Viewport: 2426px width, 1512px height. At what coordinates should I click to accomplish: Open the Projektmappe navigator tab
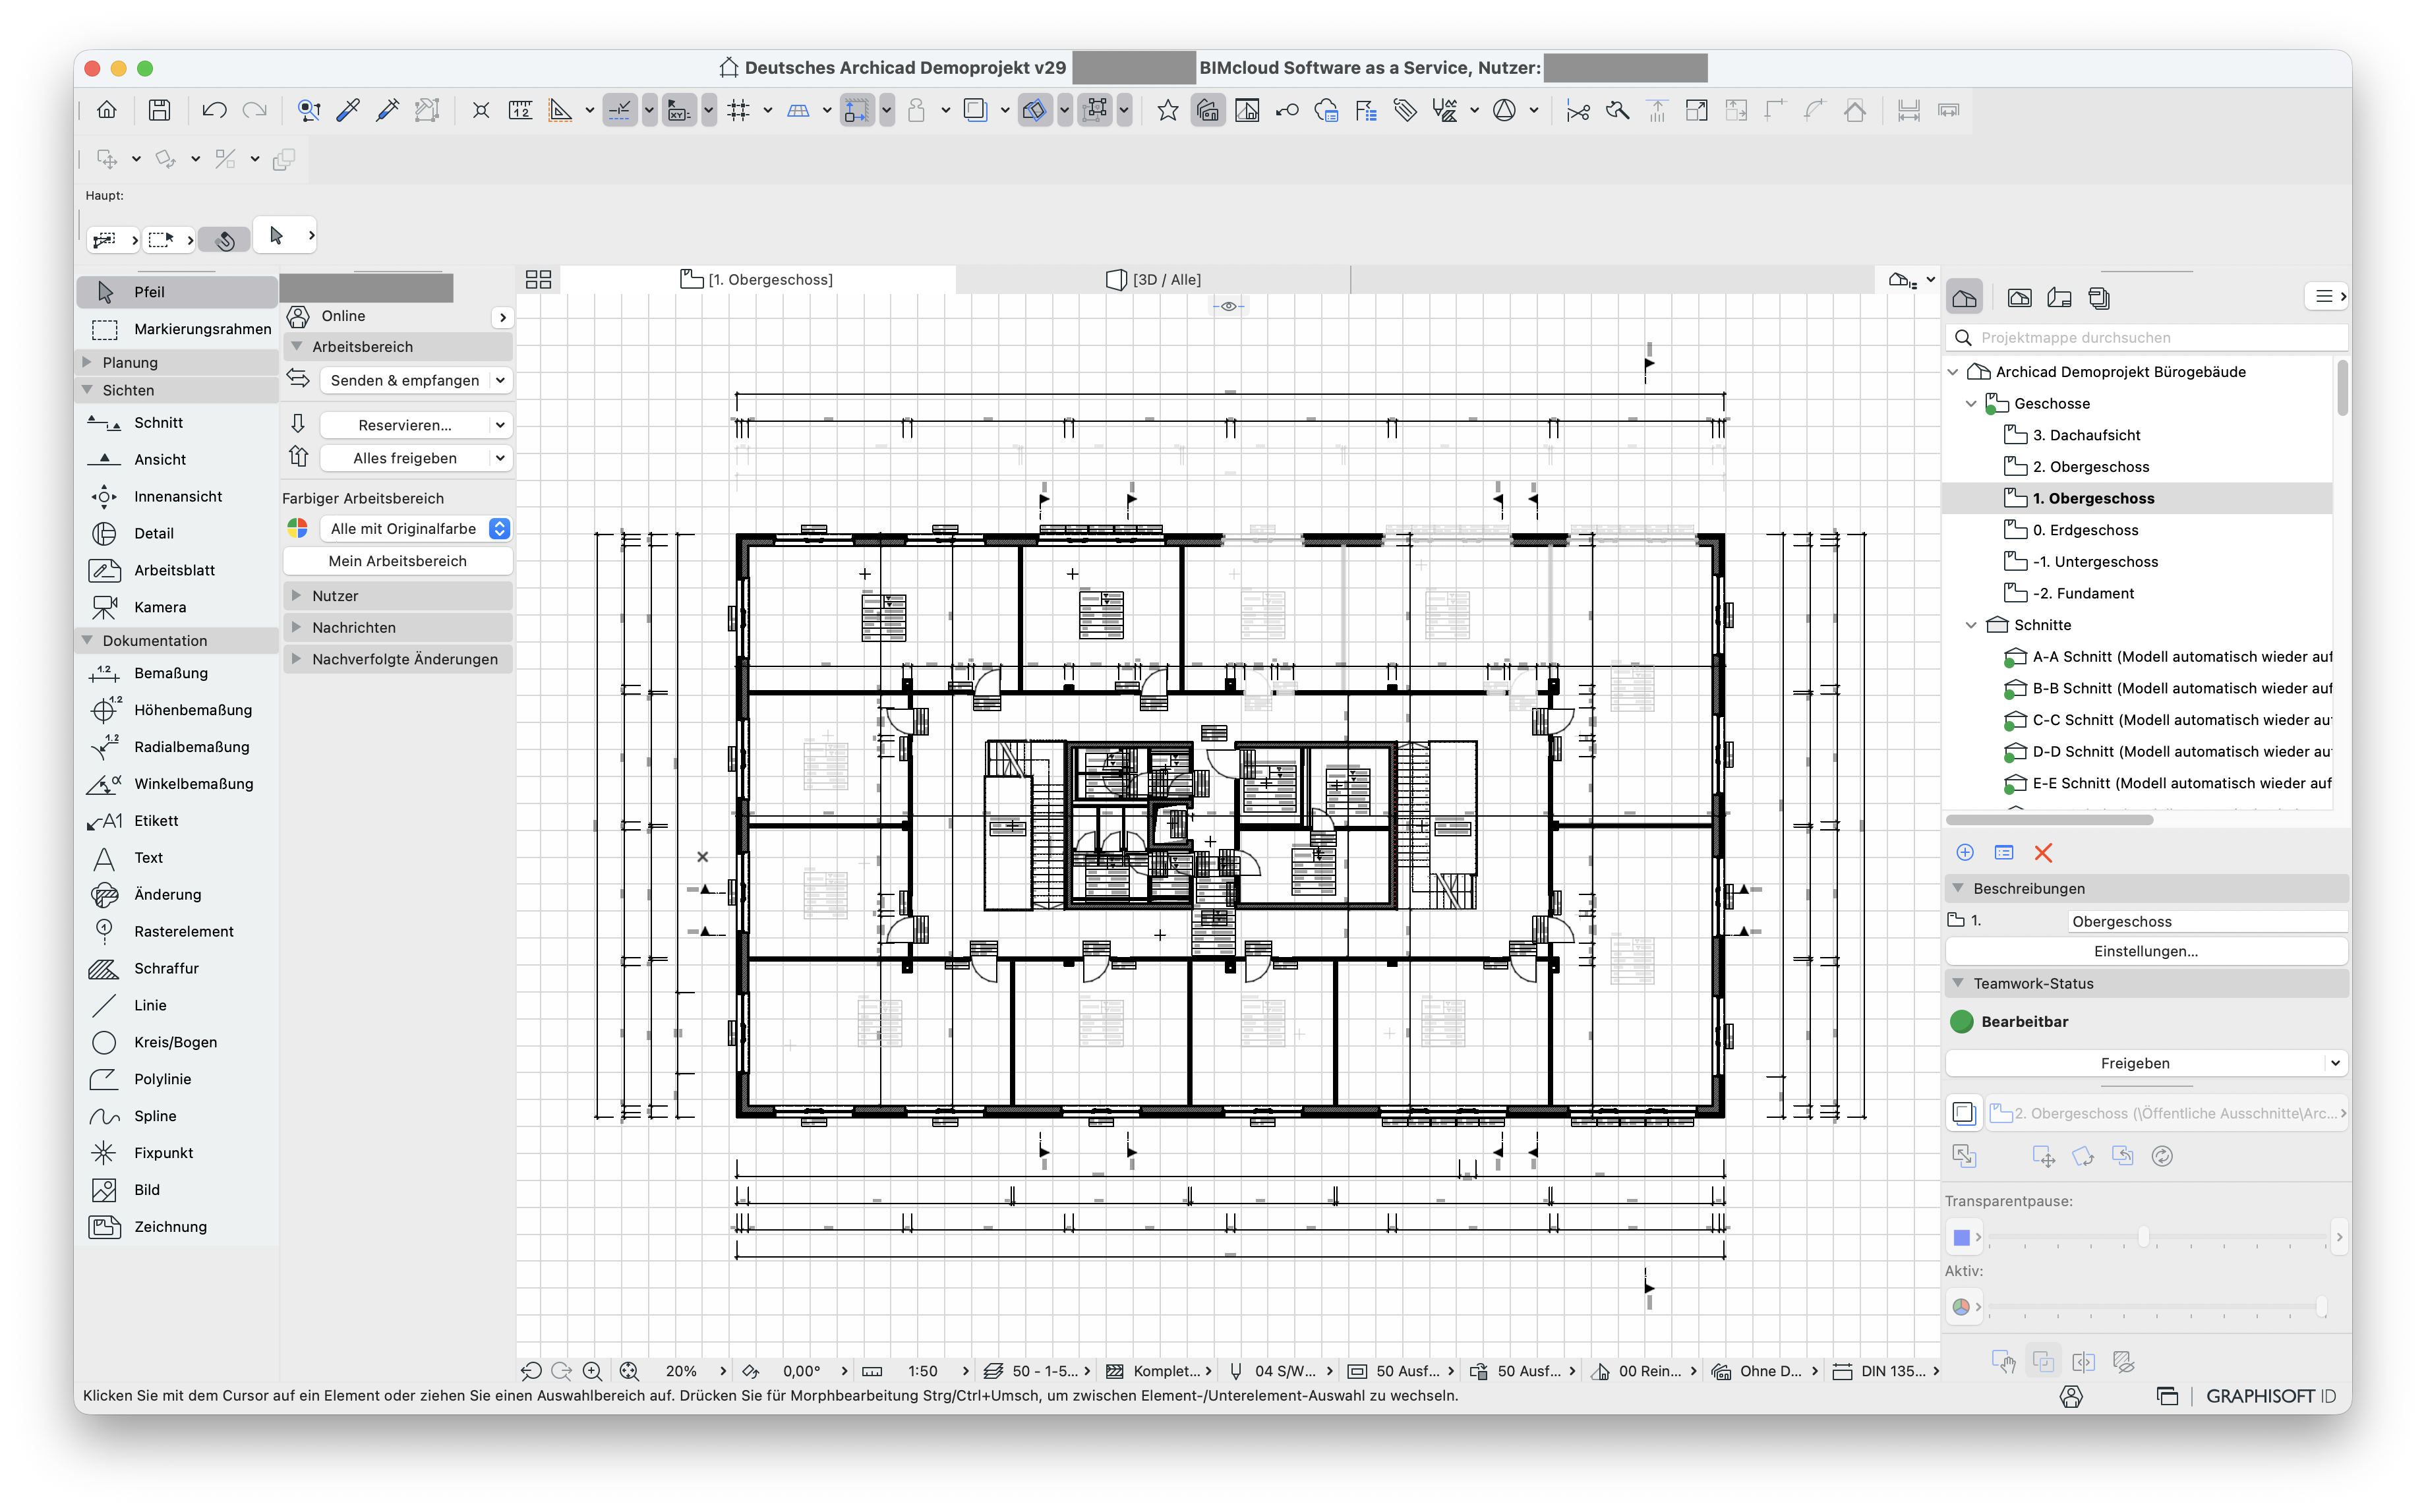(x=1964, y=297)
